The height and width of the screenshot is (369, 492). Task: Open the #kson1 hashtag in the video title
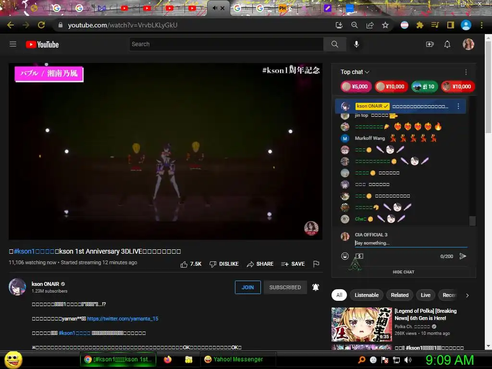coord(34,251)
